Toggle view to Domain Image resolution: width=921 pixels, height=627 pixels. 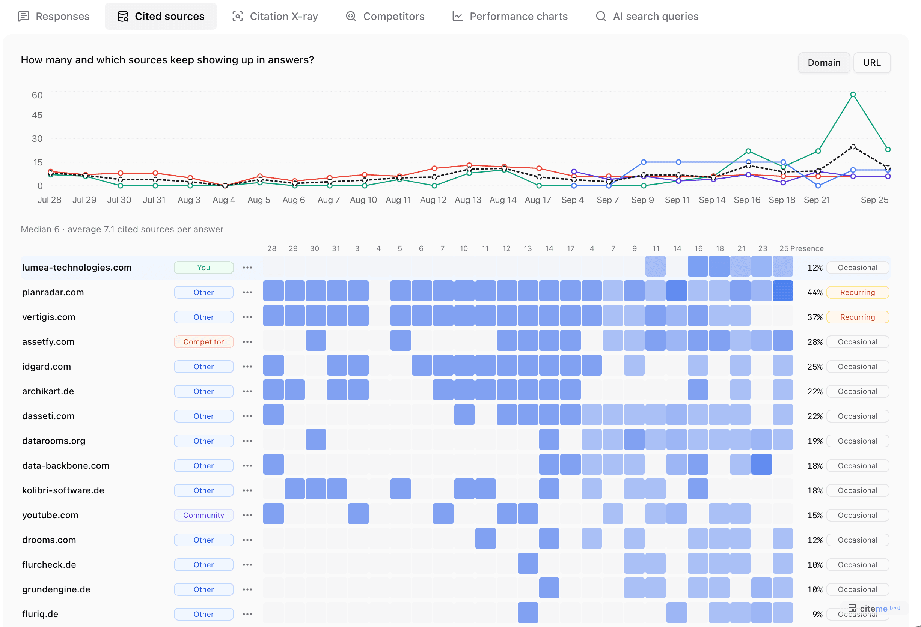click(x=824, y=63)
